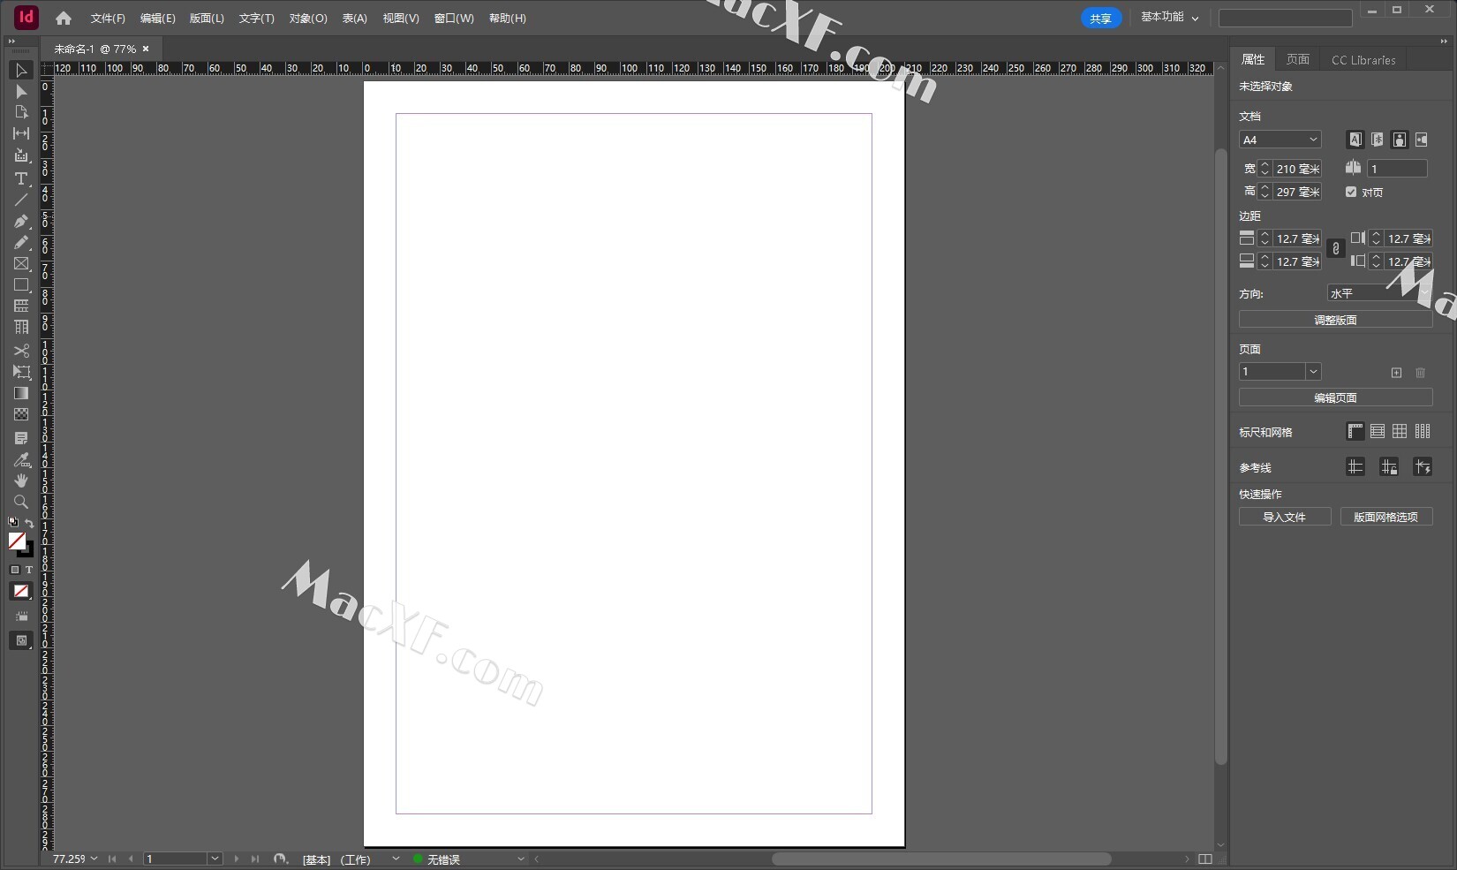The image size is (1457, 870).
Task: Open the 版面(L) menu
Action: coord(207,18)
